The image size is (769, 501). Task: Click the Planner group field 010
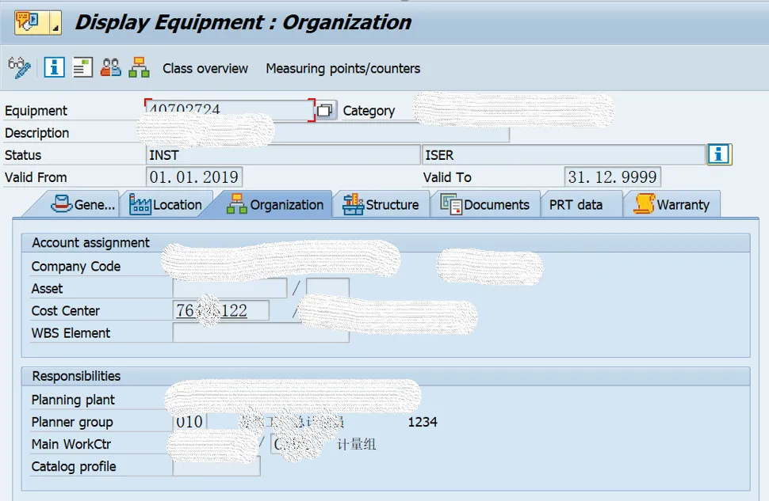coord(189,421)
